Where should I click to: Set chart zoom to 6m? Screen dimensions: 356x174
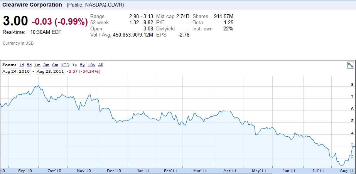[55, 65]
